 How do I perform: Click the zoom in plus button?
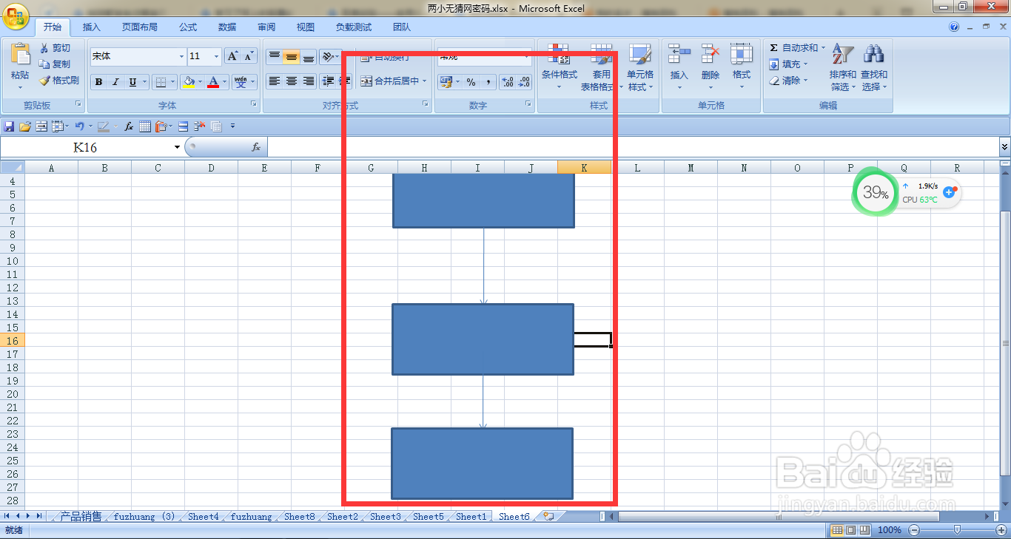click(1002, 530)
